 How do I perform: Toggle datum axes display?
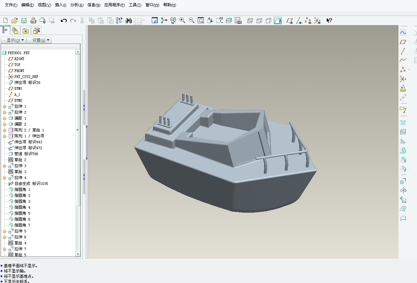299,20
